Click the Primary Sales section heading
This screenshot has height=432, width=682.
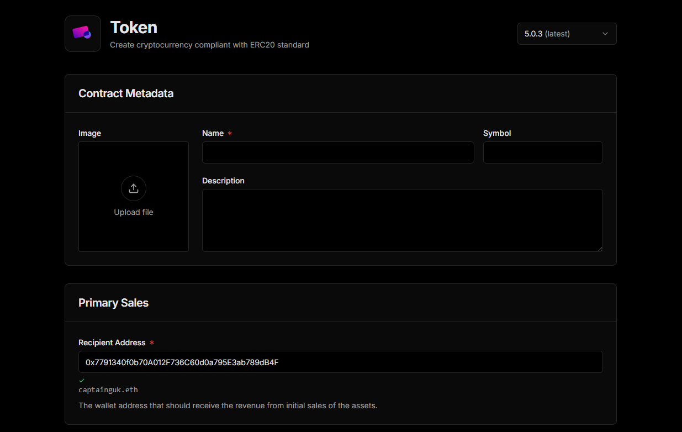pos(113,303)
